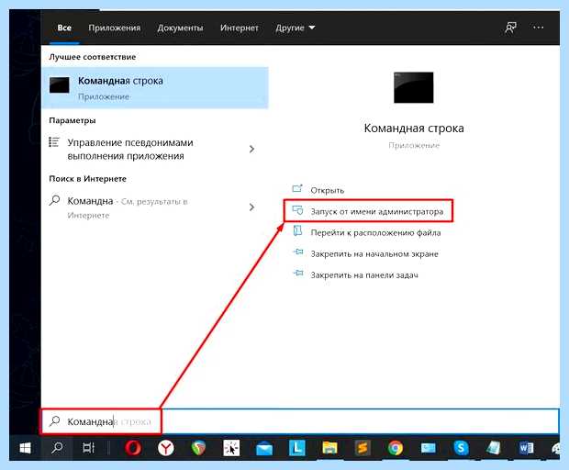Click the small Командная строка app icon
Screen dimensions: 569x470
click(x=59, y=85)
